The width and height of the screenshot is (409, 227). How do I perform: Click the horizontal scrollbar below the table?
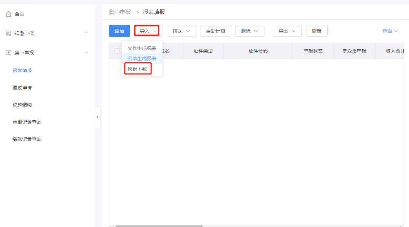tap(159, 226)
